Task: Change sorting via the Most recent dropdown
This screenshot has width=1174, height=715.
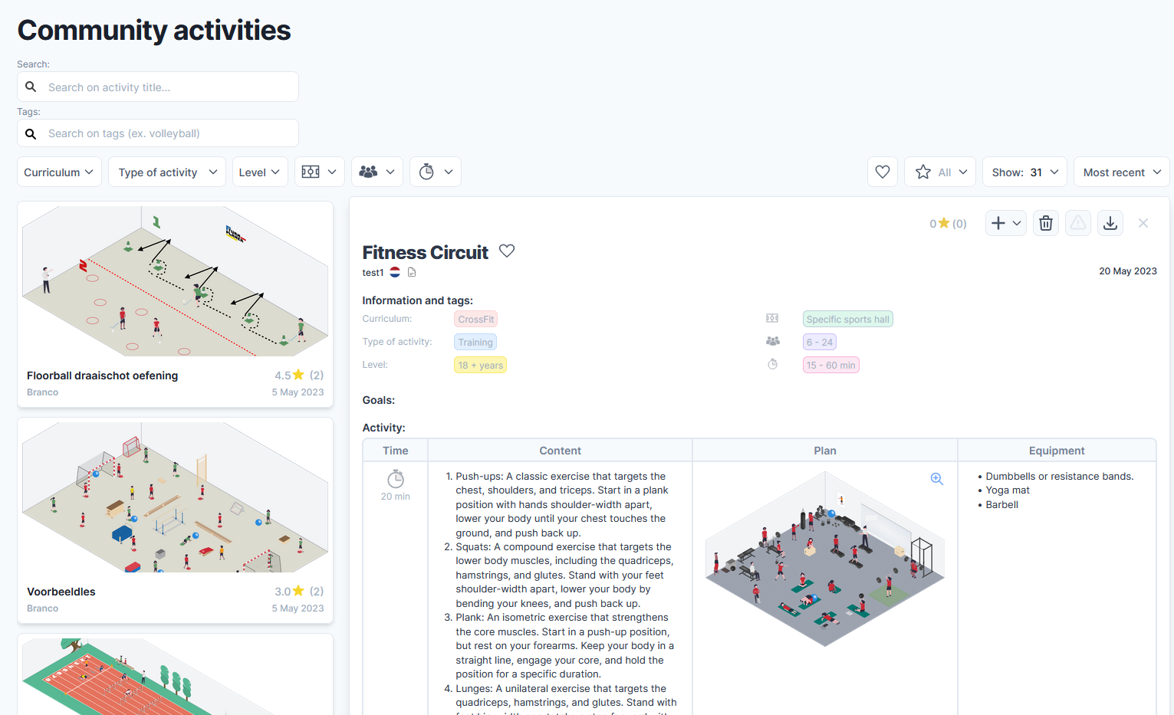Action: click(x=1120, y=171)
